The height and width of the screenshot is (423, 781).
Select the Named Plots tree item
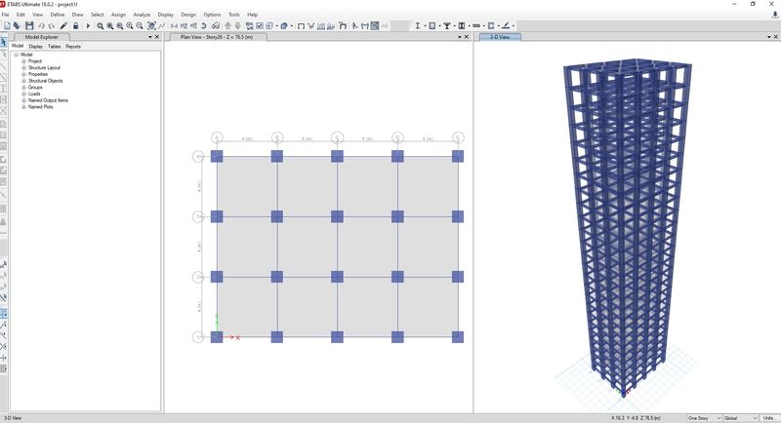41,106
